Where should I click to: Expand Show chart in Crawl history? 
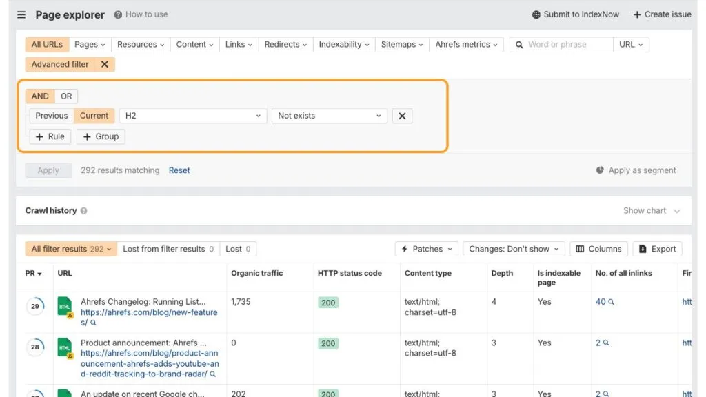(652, 211)
